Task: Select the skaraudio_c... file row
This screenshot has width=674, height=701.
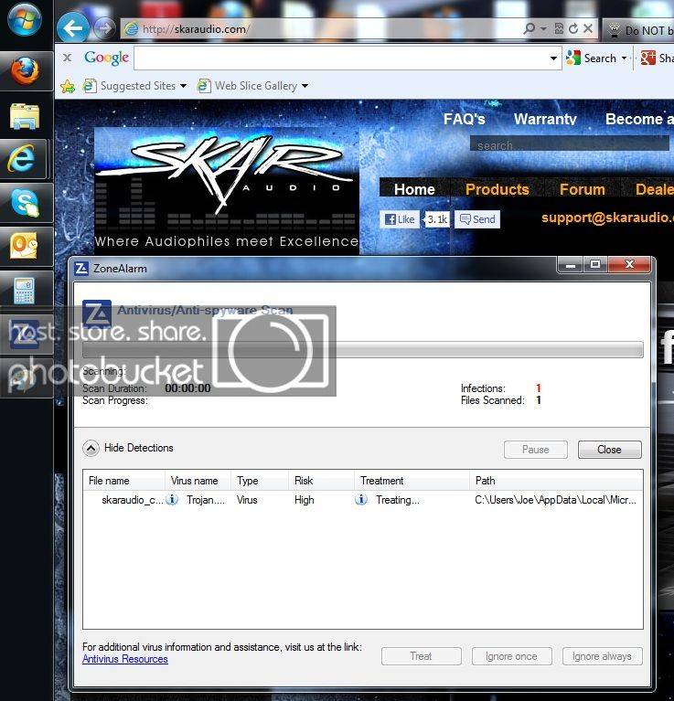Action: [363, 500]
